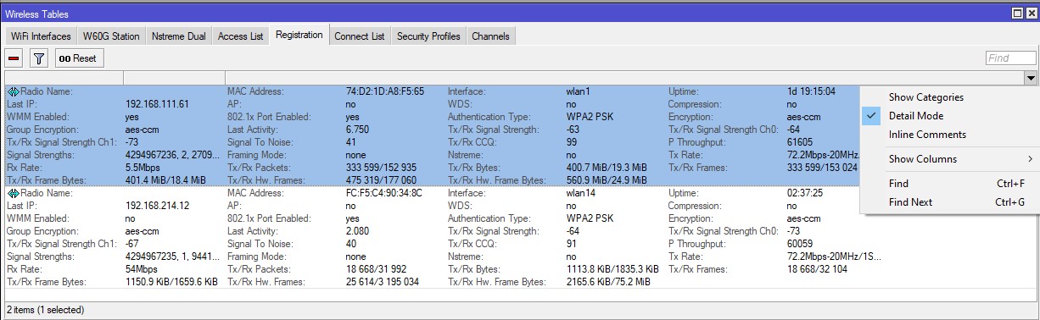The image size is (1040, 320).
Task: Open the Channels tab
Action: pos(490,36)
